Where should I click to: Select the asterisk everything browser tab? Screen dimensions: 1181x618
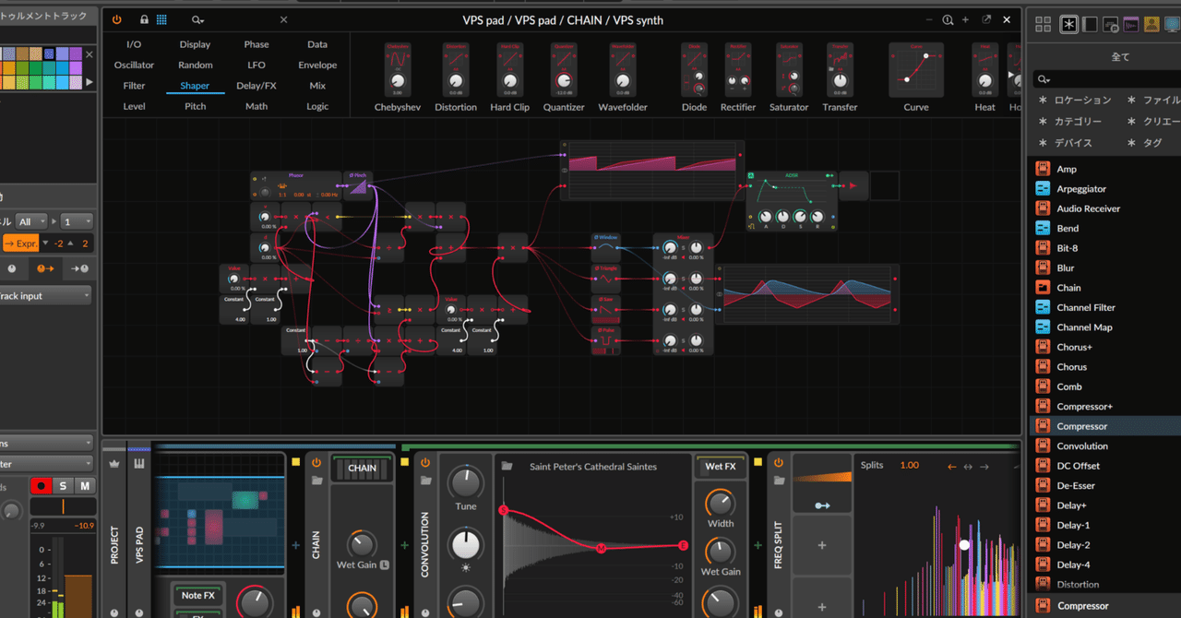[x=1069, y=24]
